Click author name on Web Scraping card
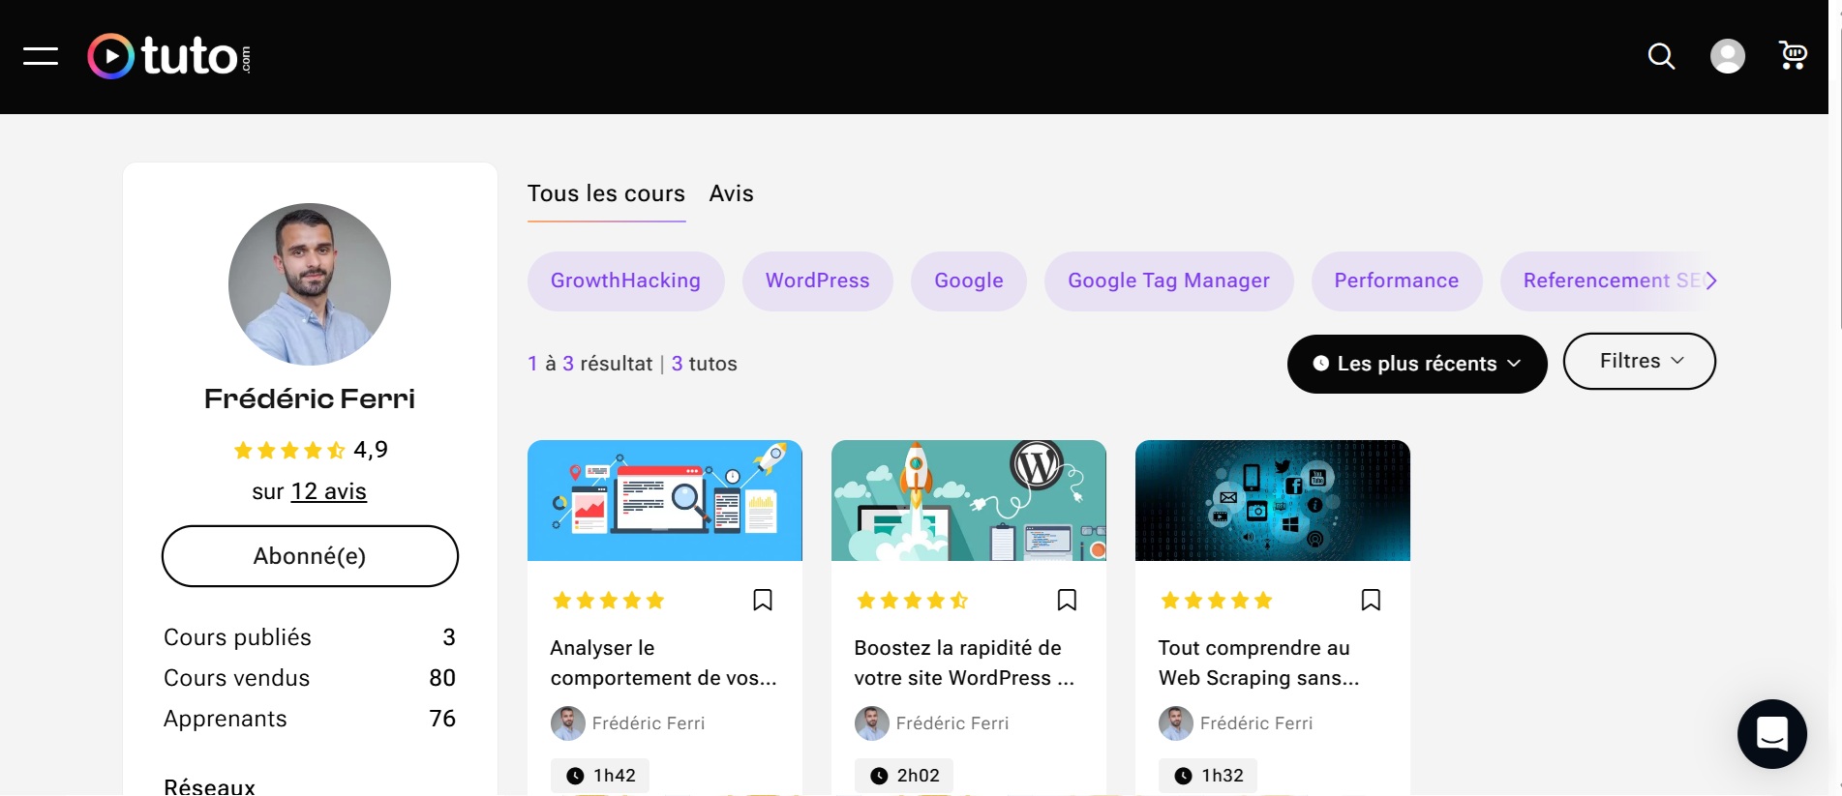 pos(1256,723)
